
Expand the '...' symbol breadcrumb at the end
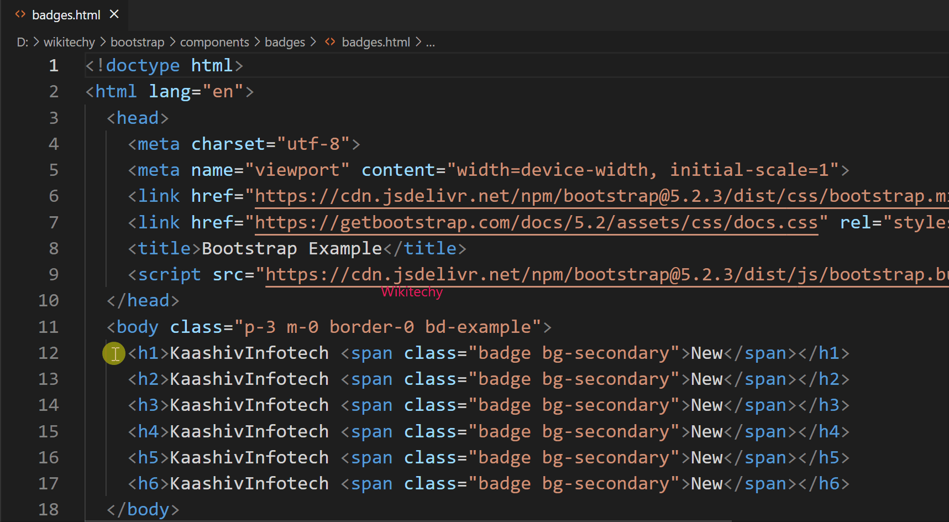[x=431, y=41]
